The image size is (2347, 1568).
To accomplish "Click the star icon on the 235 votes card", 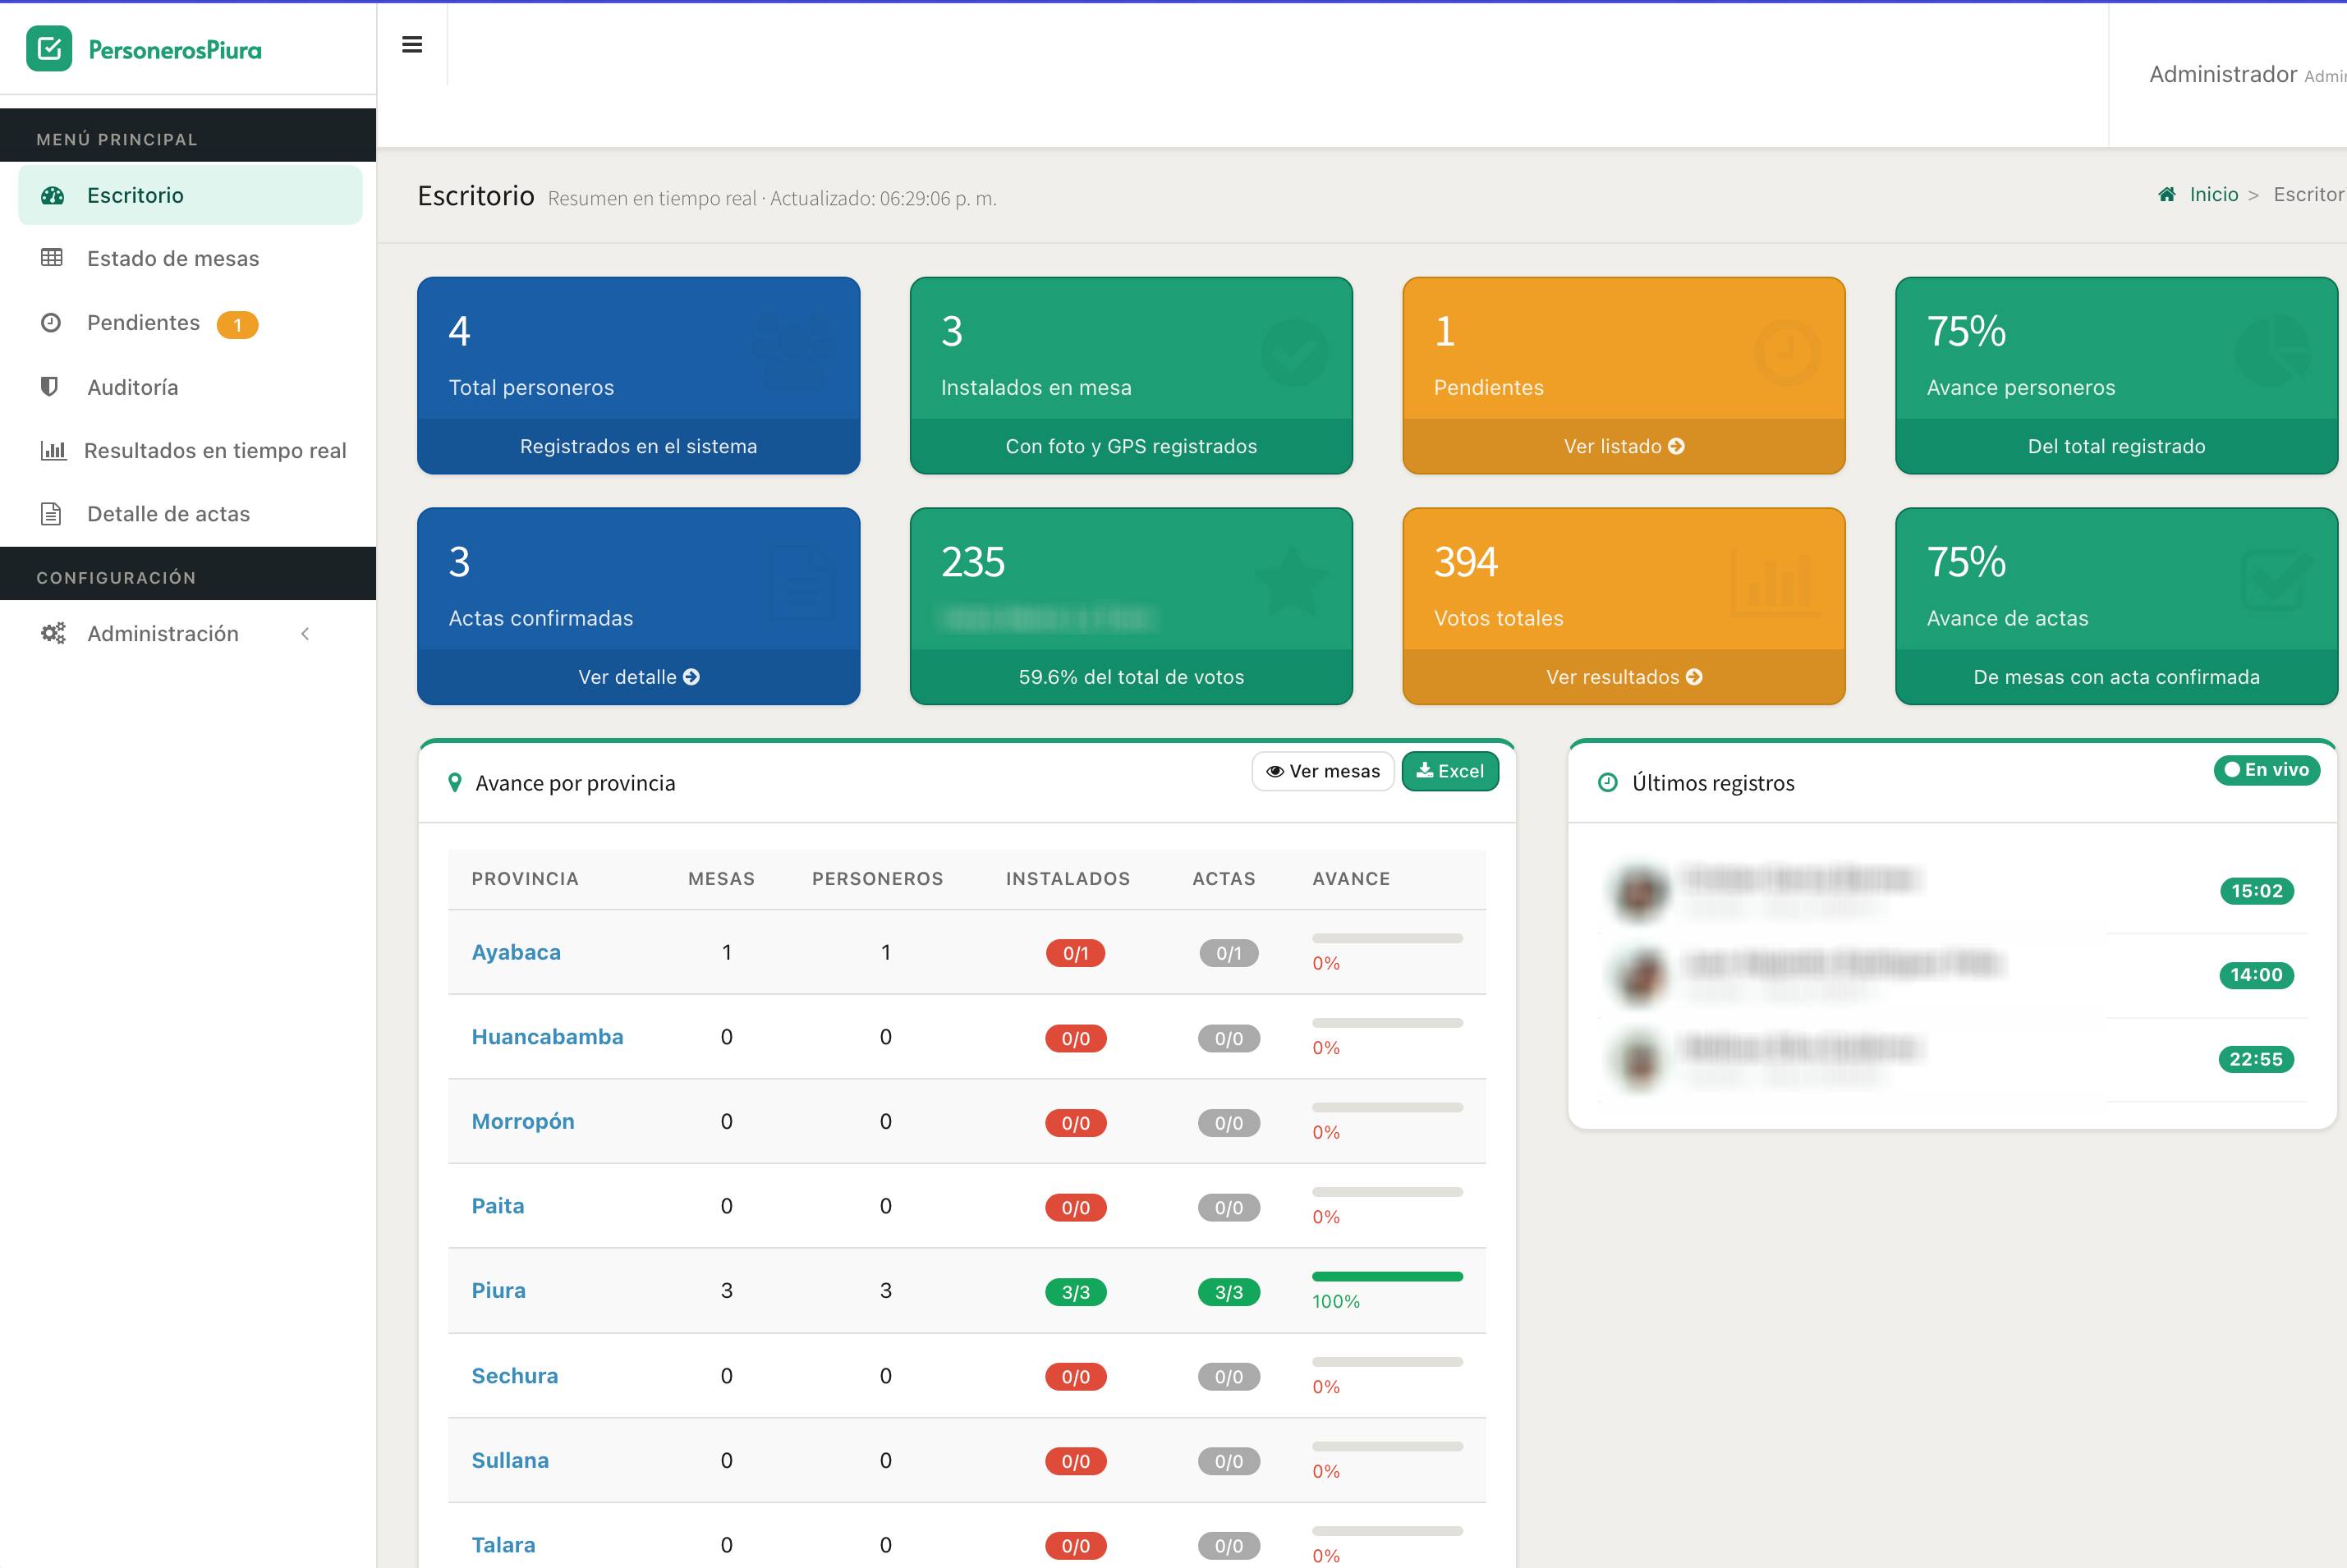I will [x=1291, y=582].
